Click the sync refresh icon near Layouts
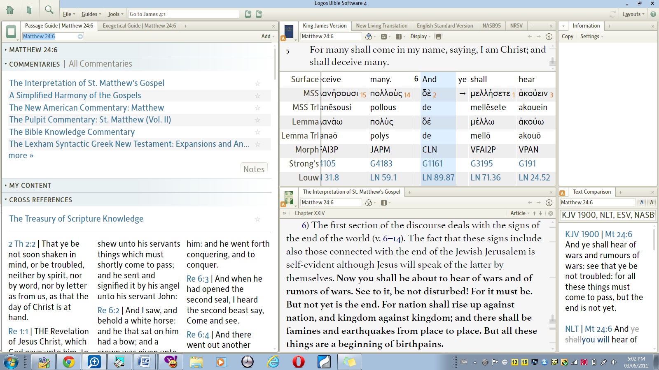 [613, 14]
